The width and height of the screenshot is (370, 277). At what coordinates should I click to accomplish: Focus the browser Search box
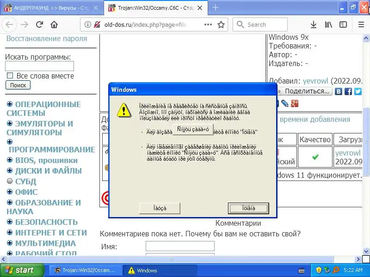260,24
